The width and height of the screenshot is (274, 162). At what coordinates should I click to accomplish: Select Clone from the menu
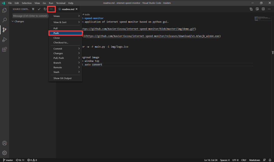point(65,38)
